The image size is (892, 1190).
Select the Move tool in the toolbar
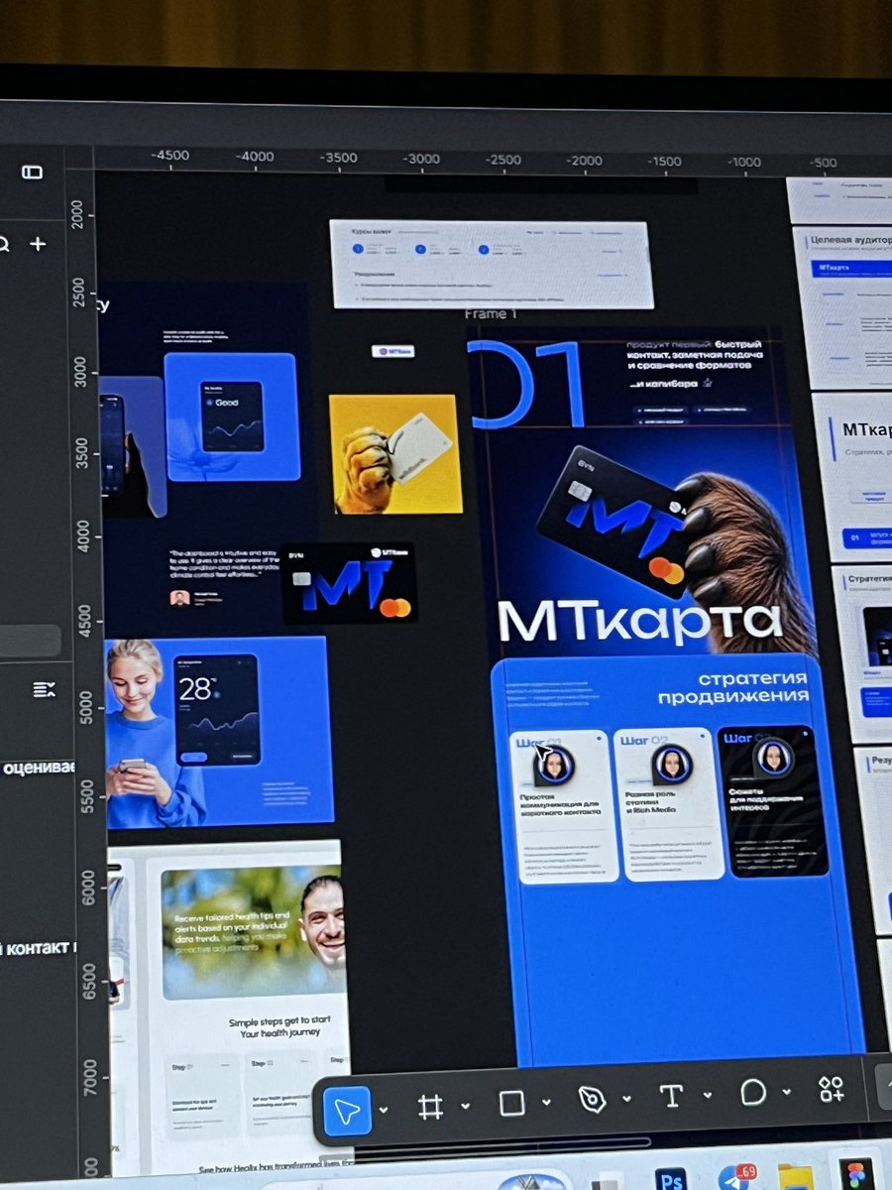coord(347,1111)
